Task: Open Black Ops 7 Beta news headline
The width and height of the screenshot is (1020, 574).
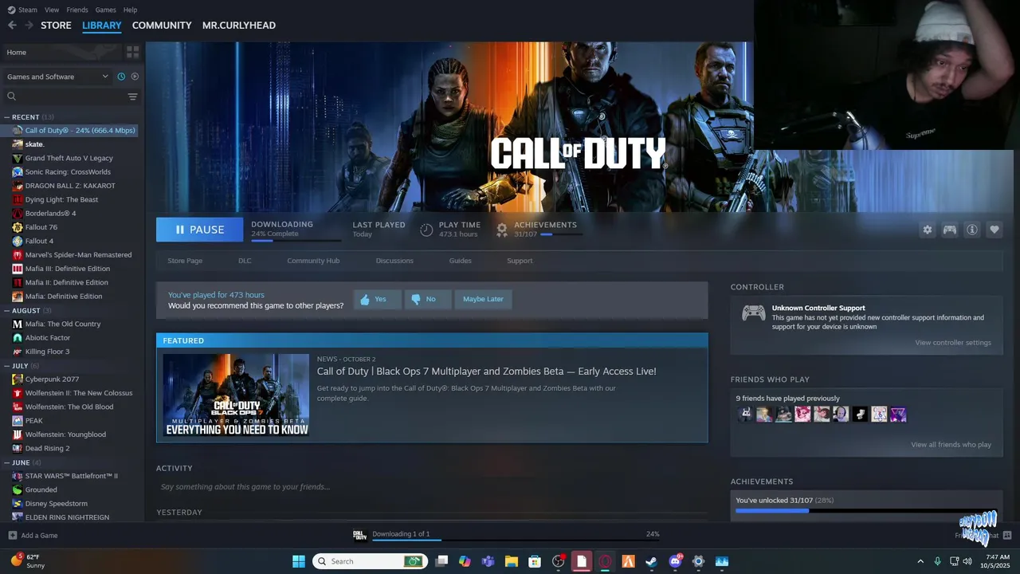Action: (486, 372)
